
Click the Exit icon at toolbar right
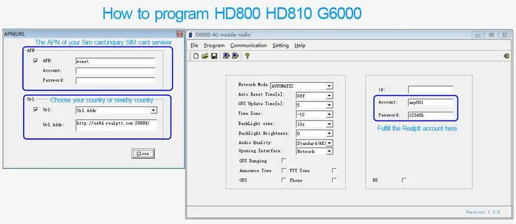point(506,56)
